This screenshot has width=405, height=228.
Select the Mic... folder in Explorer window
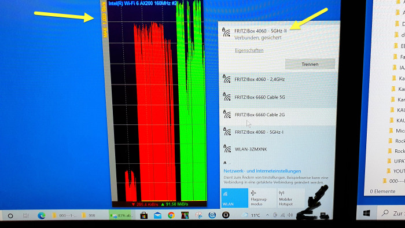click(x=397, y=131)
